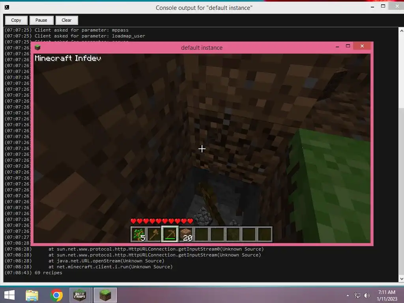Pause the console output
Screen dimensions: 404x303
click(41, 20)
